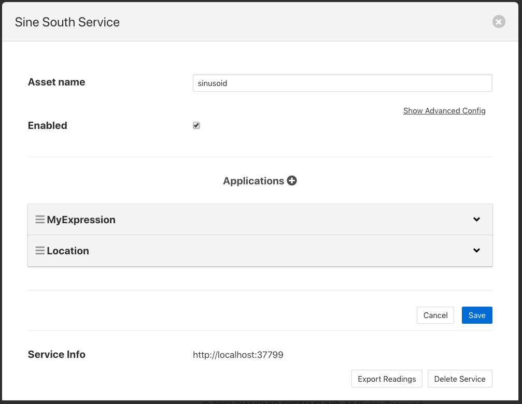522x404 pixels.
Task: Click the drag handle beside Location
Action: pos(40,250)
